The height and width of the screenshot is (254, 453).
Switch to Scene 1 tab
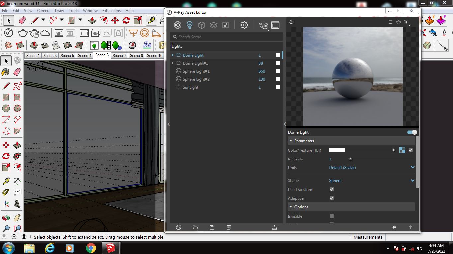[x=33, y=55]
